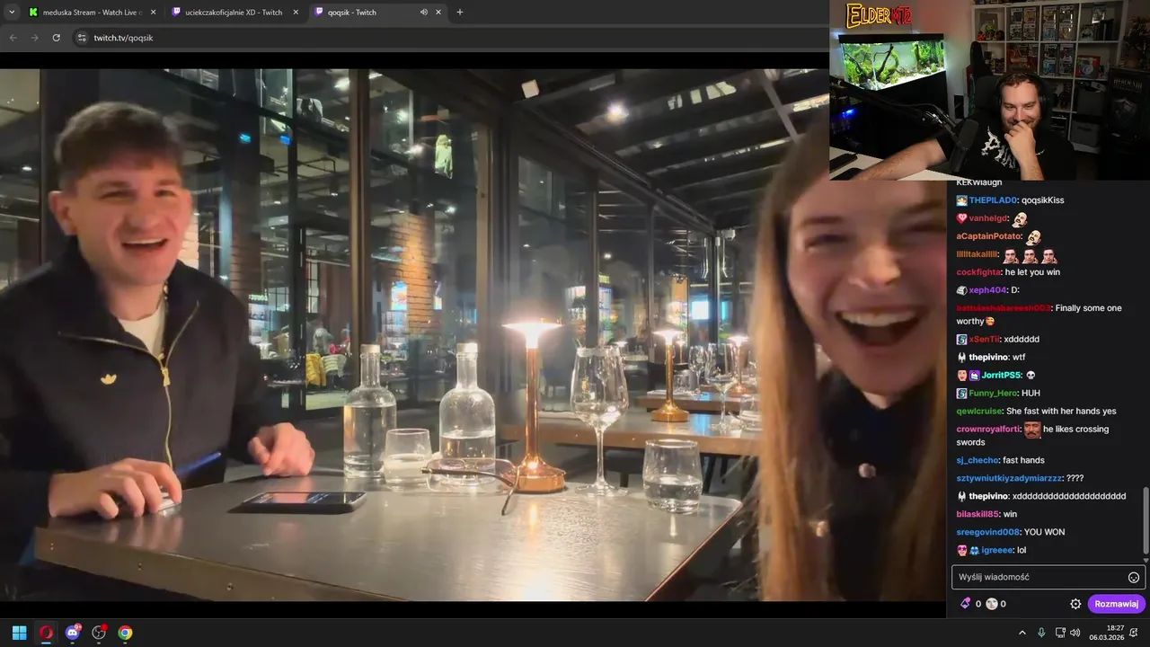Open username bilaskill85 in chat

[x=977, y=515]
